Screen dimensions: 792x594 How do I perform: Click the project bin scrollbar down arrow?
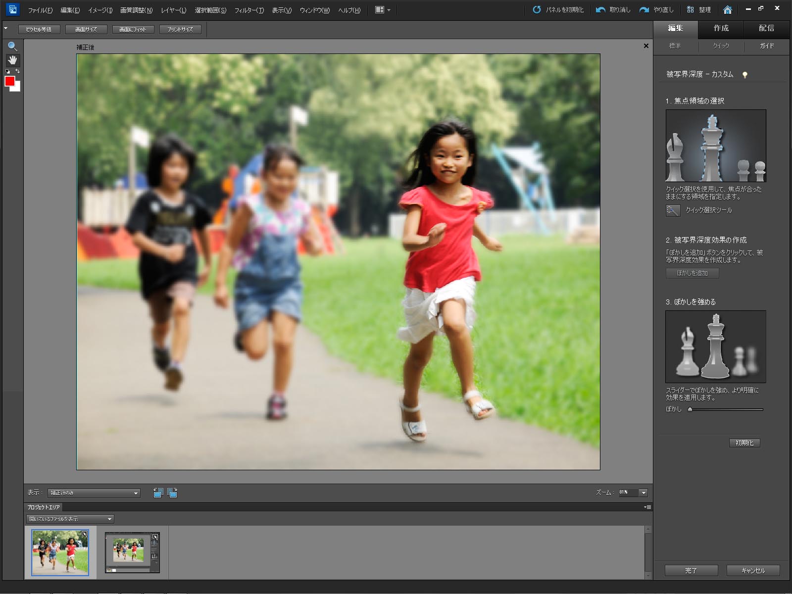[x=648, y=576]
